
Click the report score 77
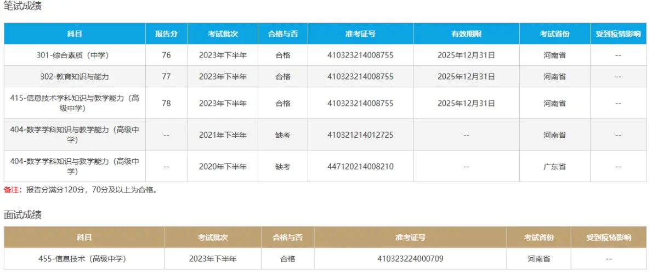coord(166,77)
